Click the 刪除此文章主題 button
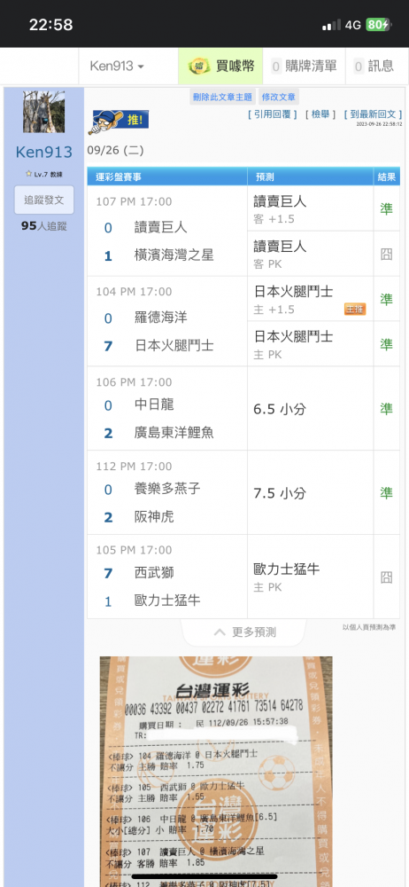 coord(223,97)
